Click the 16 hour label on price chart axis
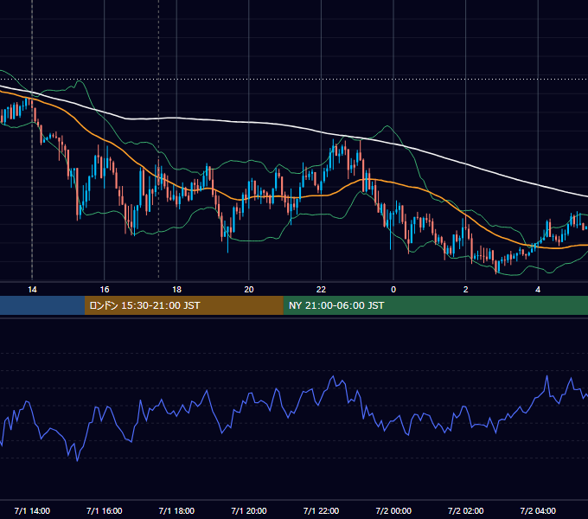This screenshot has height=519, width=588. [x=105, y=289]
